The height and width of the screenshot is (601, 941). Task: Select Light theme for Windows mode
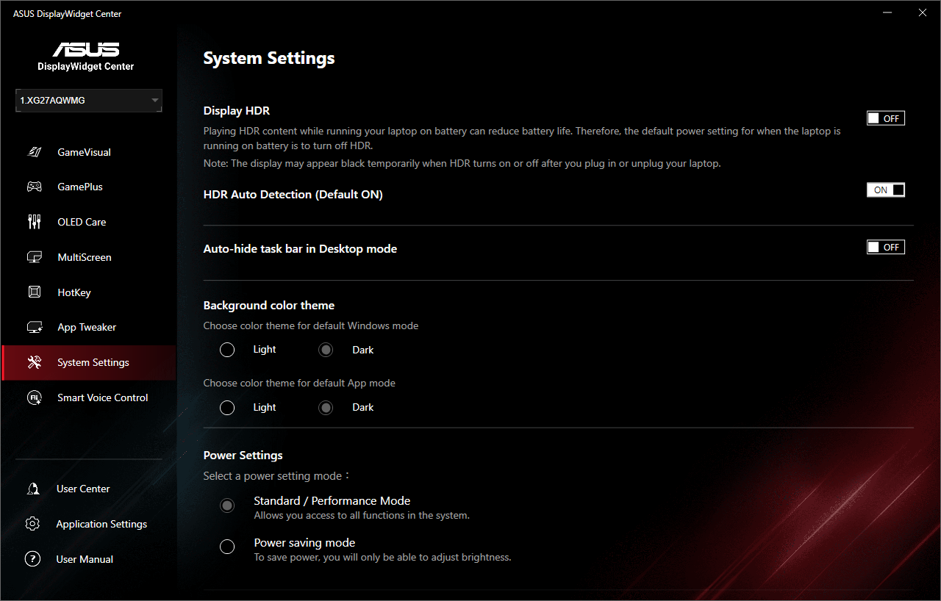click(227, 350)
